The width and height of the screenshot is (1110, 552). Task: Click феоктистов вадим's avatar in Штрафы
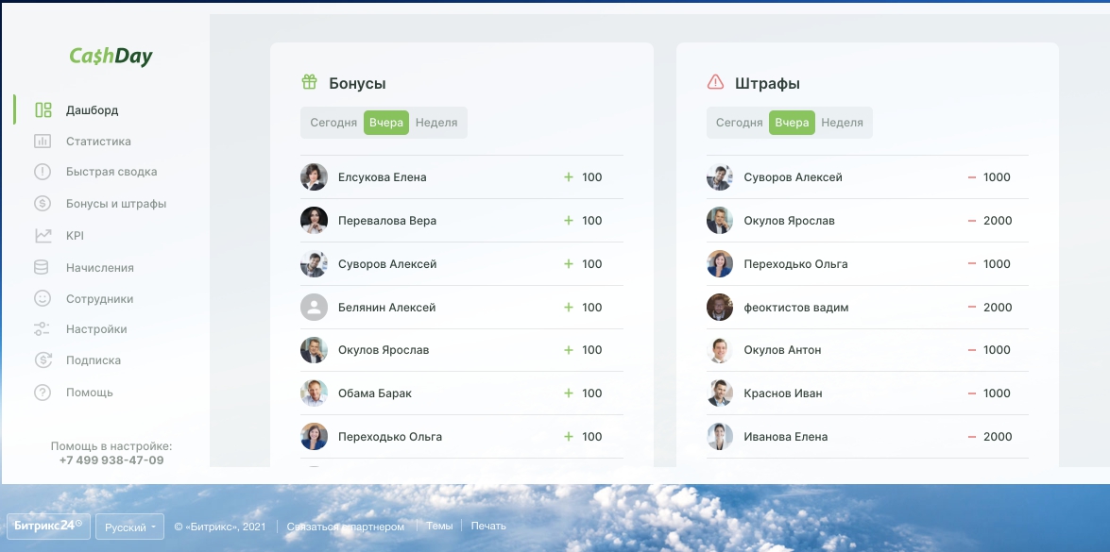[x=720, y=308]
